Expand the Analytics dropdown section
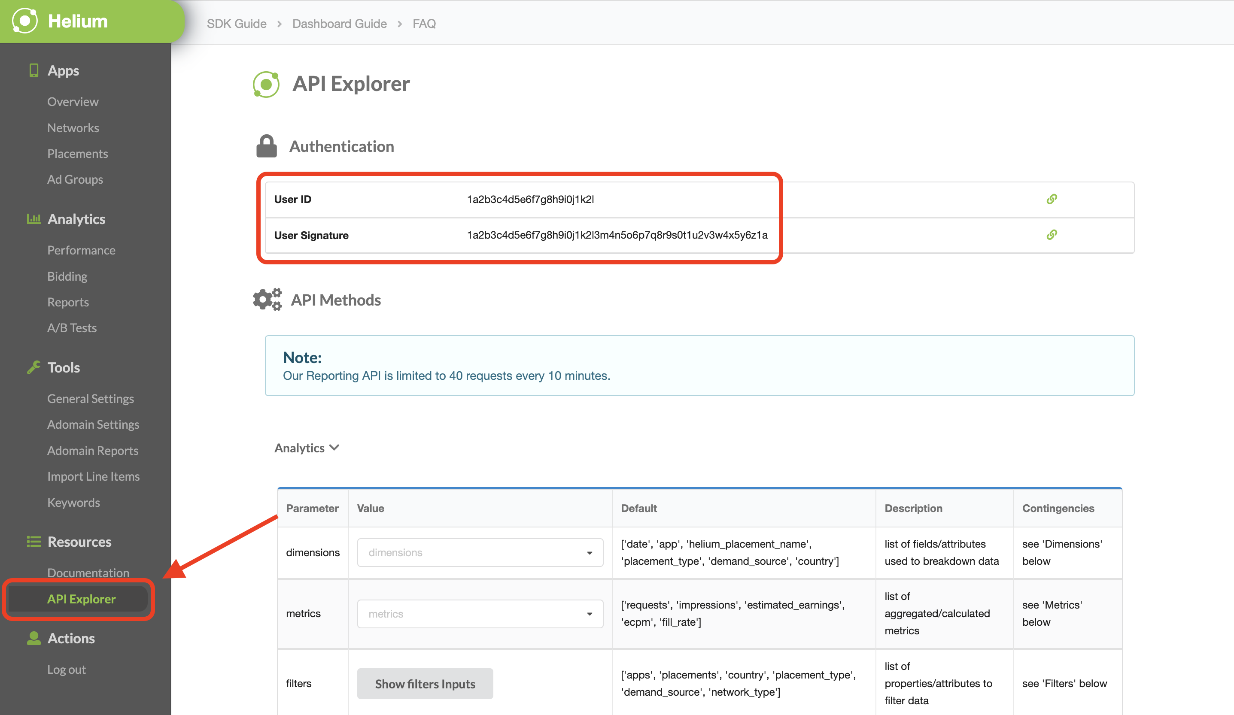 pos(307,447)
